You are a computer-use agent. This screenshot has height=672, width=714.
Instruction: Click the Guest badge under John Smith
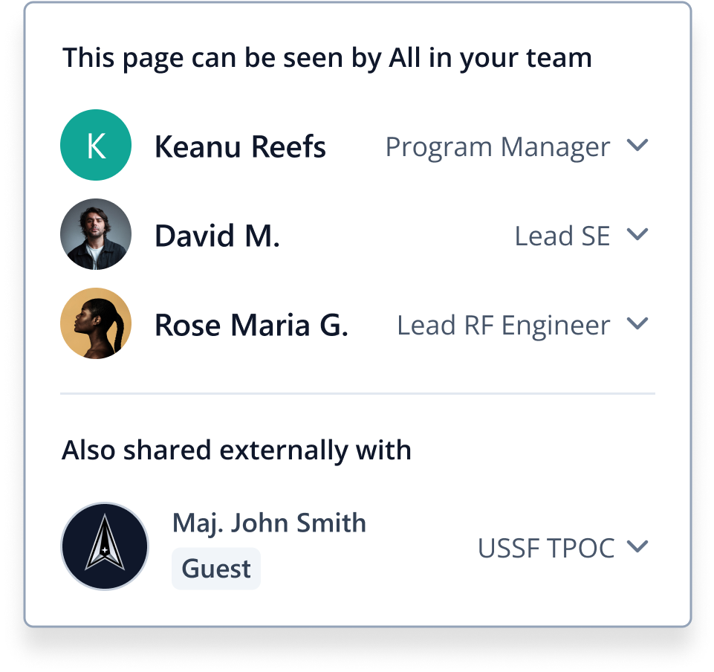(216, 569)
